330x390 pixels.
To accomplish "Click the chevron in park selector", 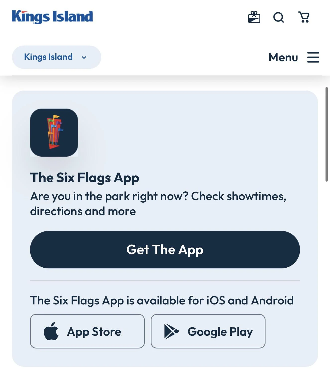I will tap(84, 57).
